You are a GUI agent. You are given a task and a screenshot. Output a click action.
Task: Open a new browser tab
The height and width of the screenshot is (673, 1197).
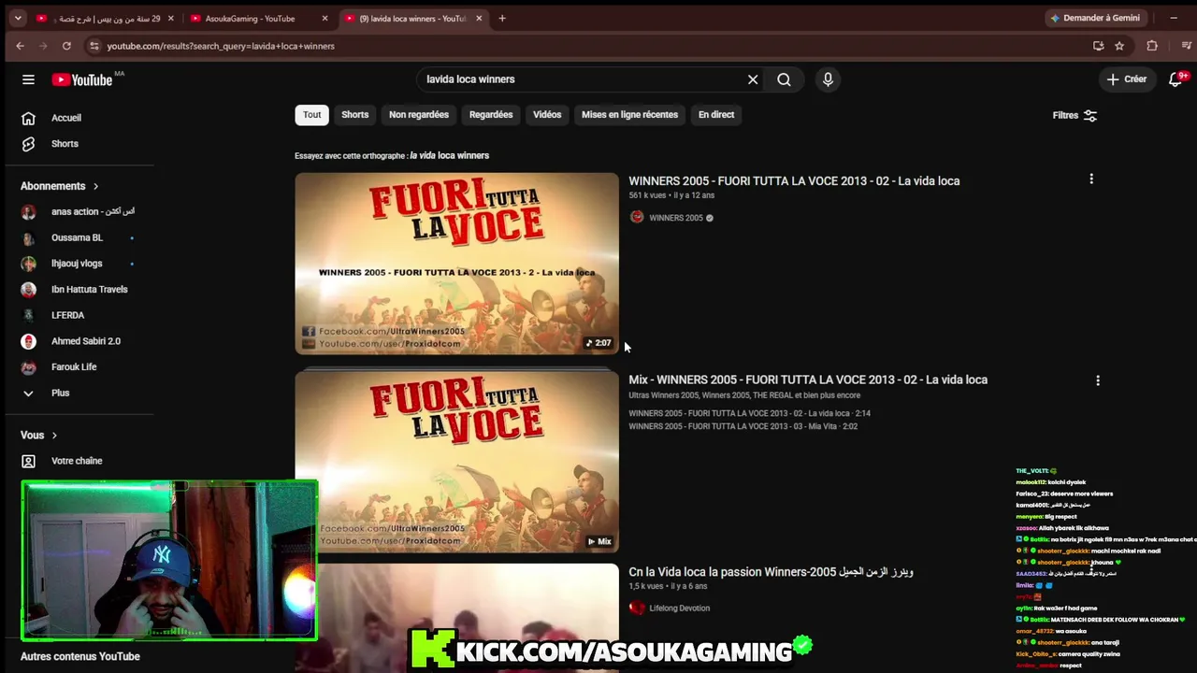[502, 18]
